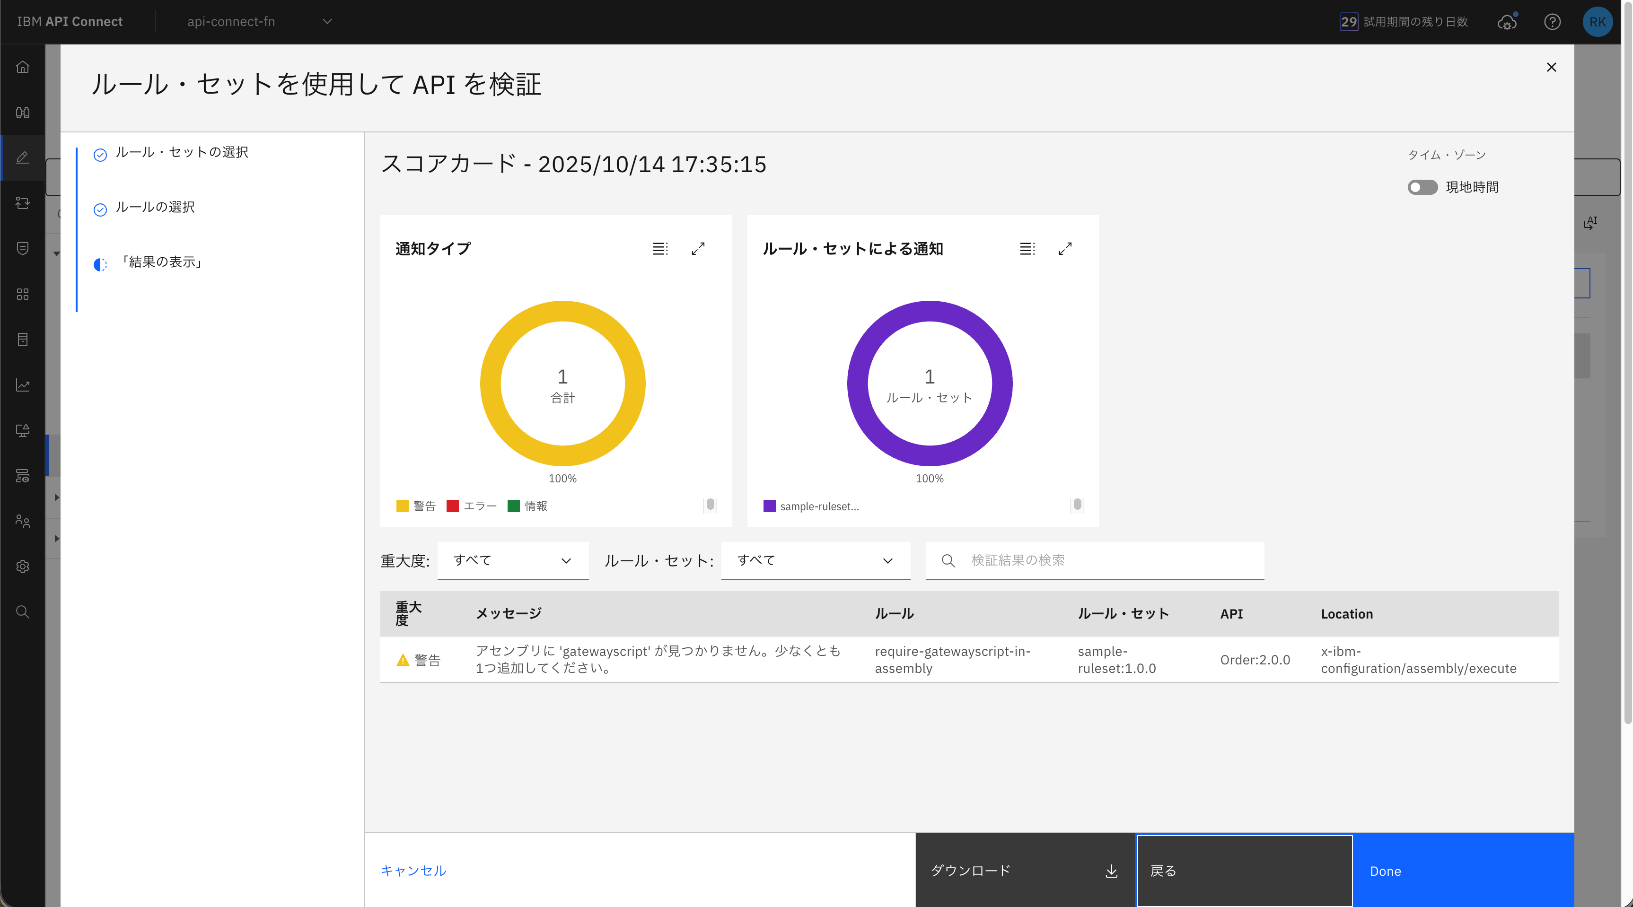
Task: Go to ルール・セットの選択 step
Action: pos(181,153)
